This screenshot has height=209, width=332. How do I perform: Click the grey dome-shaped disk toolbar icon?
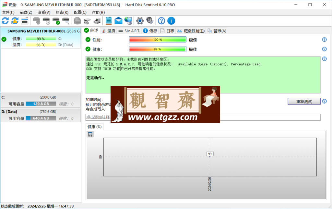pyautogui.click(x=77, y=21)
